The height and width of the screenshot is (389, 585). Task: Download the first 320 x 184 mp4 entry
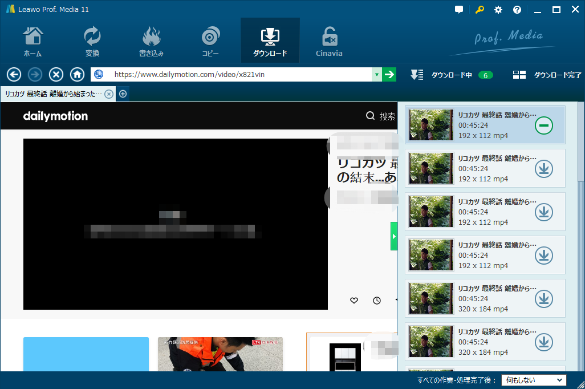click(544, 299)
